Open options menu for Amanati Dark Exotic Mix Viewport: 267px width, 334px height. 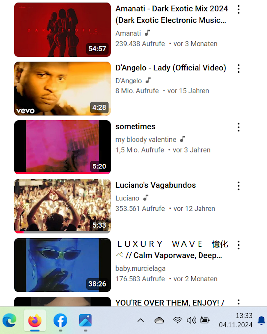point(239,10)
